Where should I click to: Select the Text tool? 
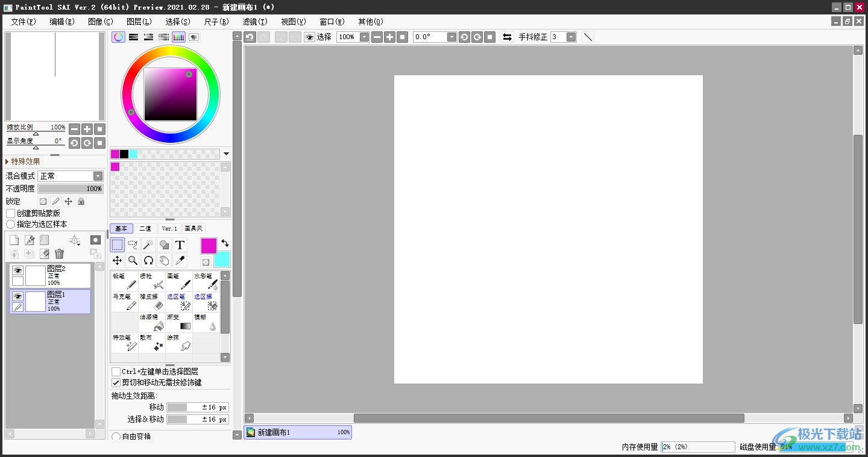click(180, 244)
